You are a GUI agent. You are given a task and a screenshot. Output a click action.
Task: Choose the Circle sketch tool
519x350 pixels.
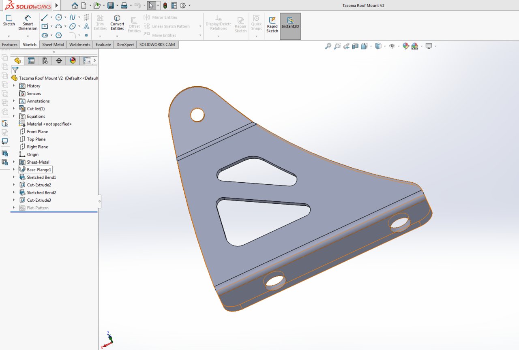tap(59, 17)
